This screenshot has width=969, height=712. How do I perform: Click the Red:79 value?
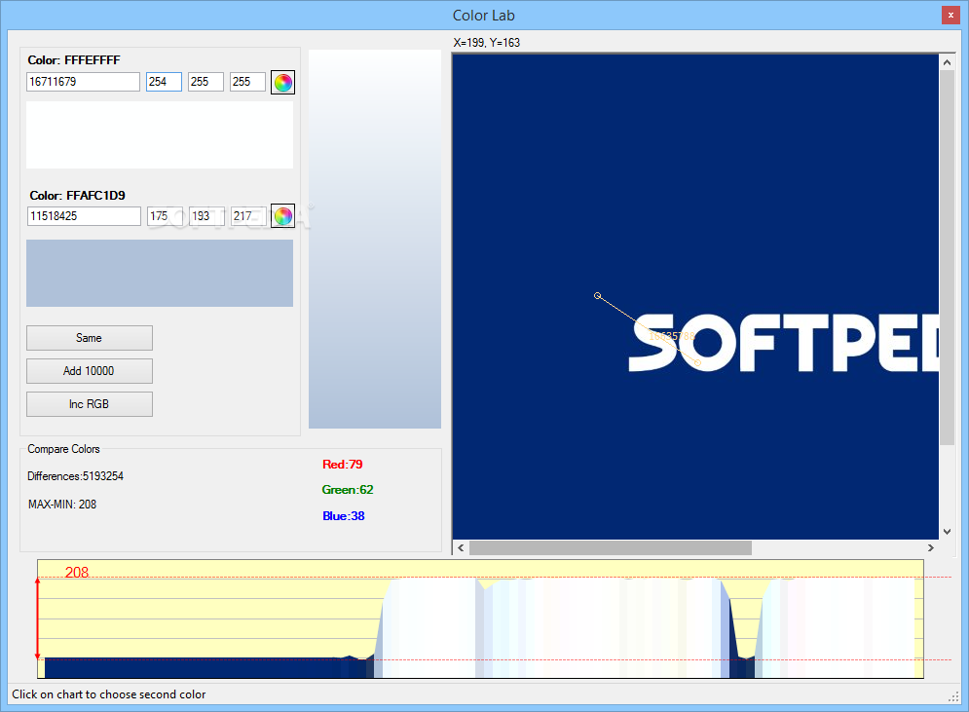[x=343, y=465]
